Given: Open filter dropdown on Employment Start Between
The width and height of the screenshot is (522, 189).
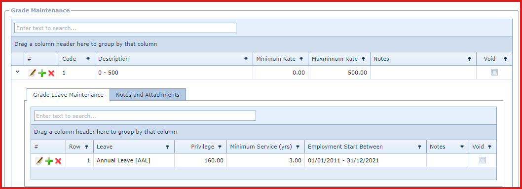Looking at the screenshot, I should coord(420,147).
